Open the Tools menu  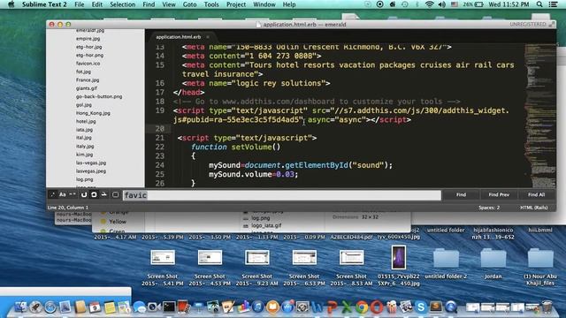pyautogui.click(x=211, y=4)
